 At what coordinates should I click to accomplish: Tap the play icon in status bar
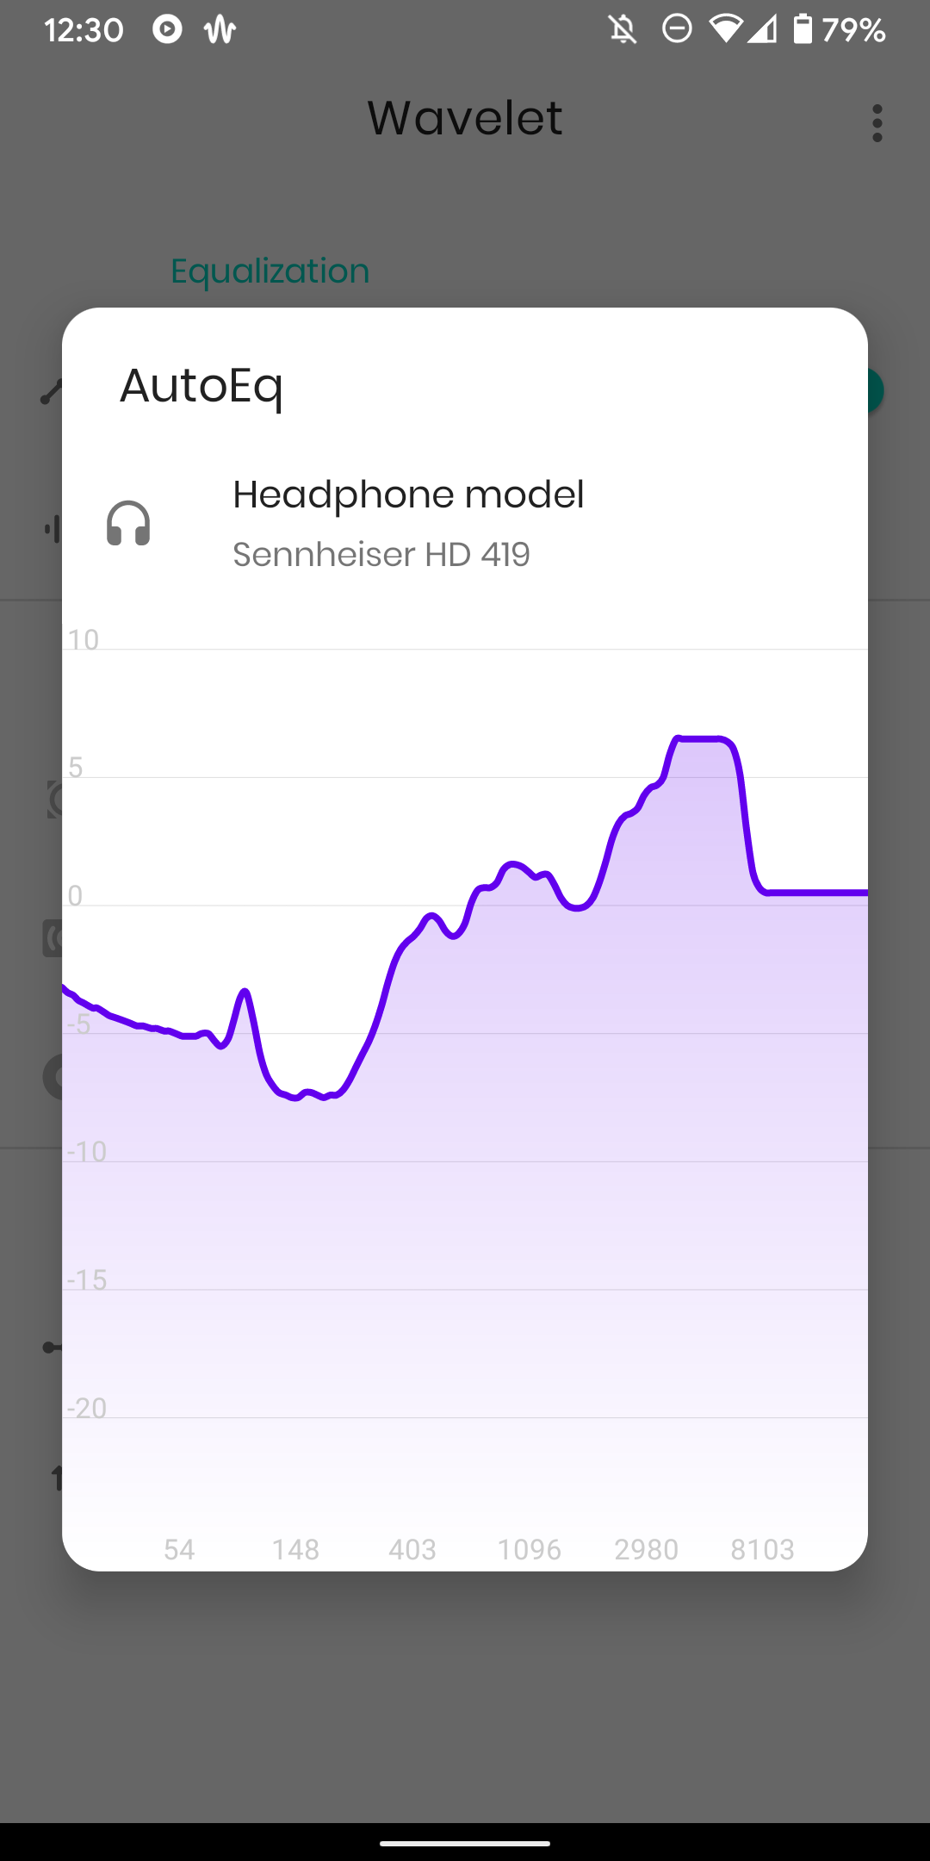coord(167,30)
